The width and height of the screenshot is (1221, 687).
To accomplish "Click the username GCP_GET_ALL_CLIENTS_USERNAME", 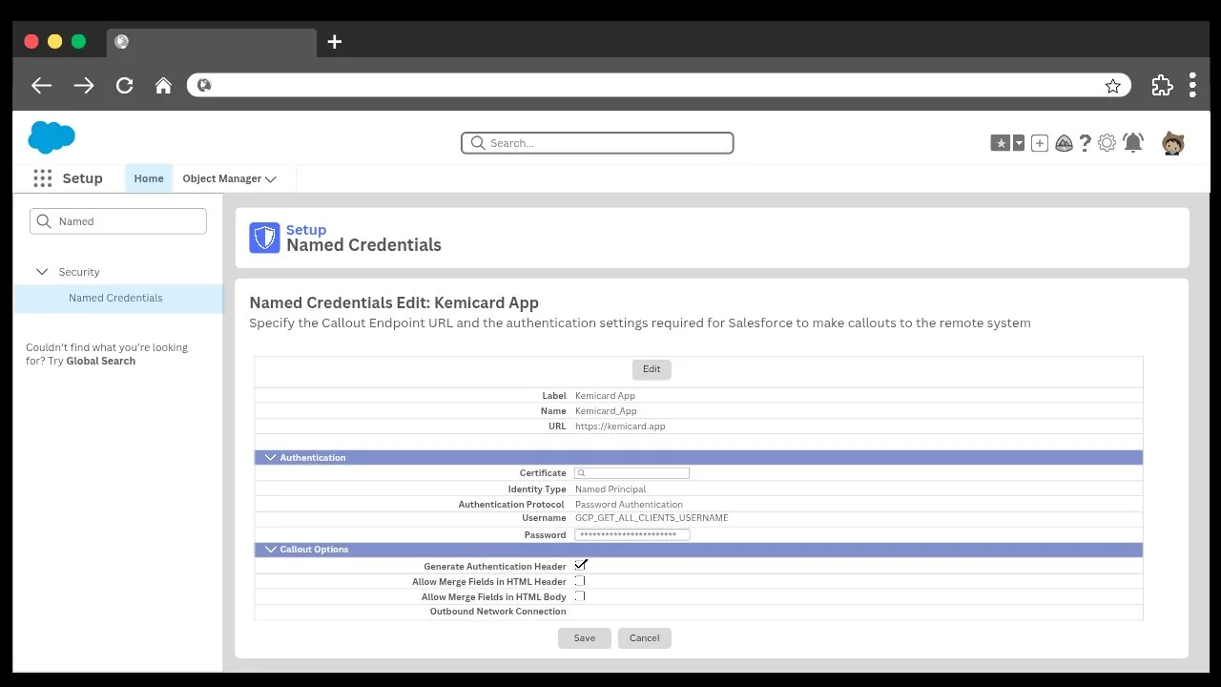I will point(652,518).
